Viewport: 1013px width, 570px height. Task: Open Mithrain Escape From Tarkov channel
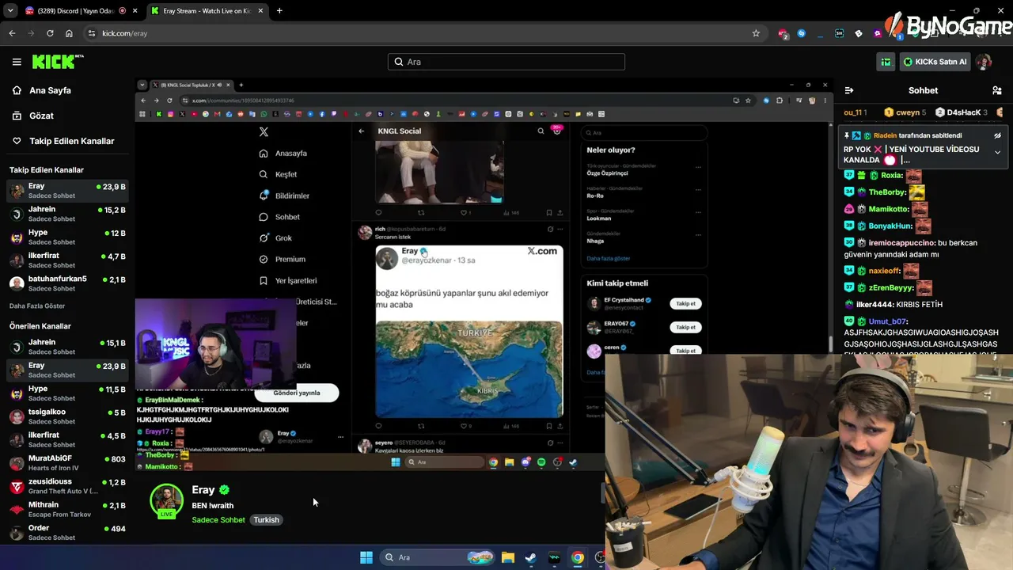[67, 509]
